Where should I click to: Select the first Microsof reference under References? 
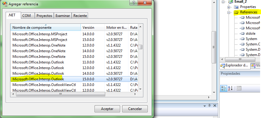253,17
